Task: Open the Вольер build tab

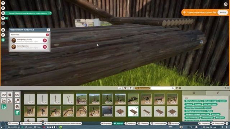Action: pyautogui.click(x=118, y=123)
